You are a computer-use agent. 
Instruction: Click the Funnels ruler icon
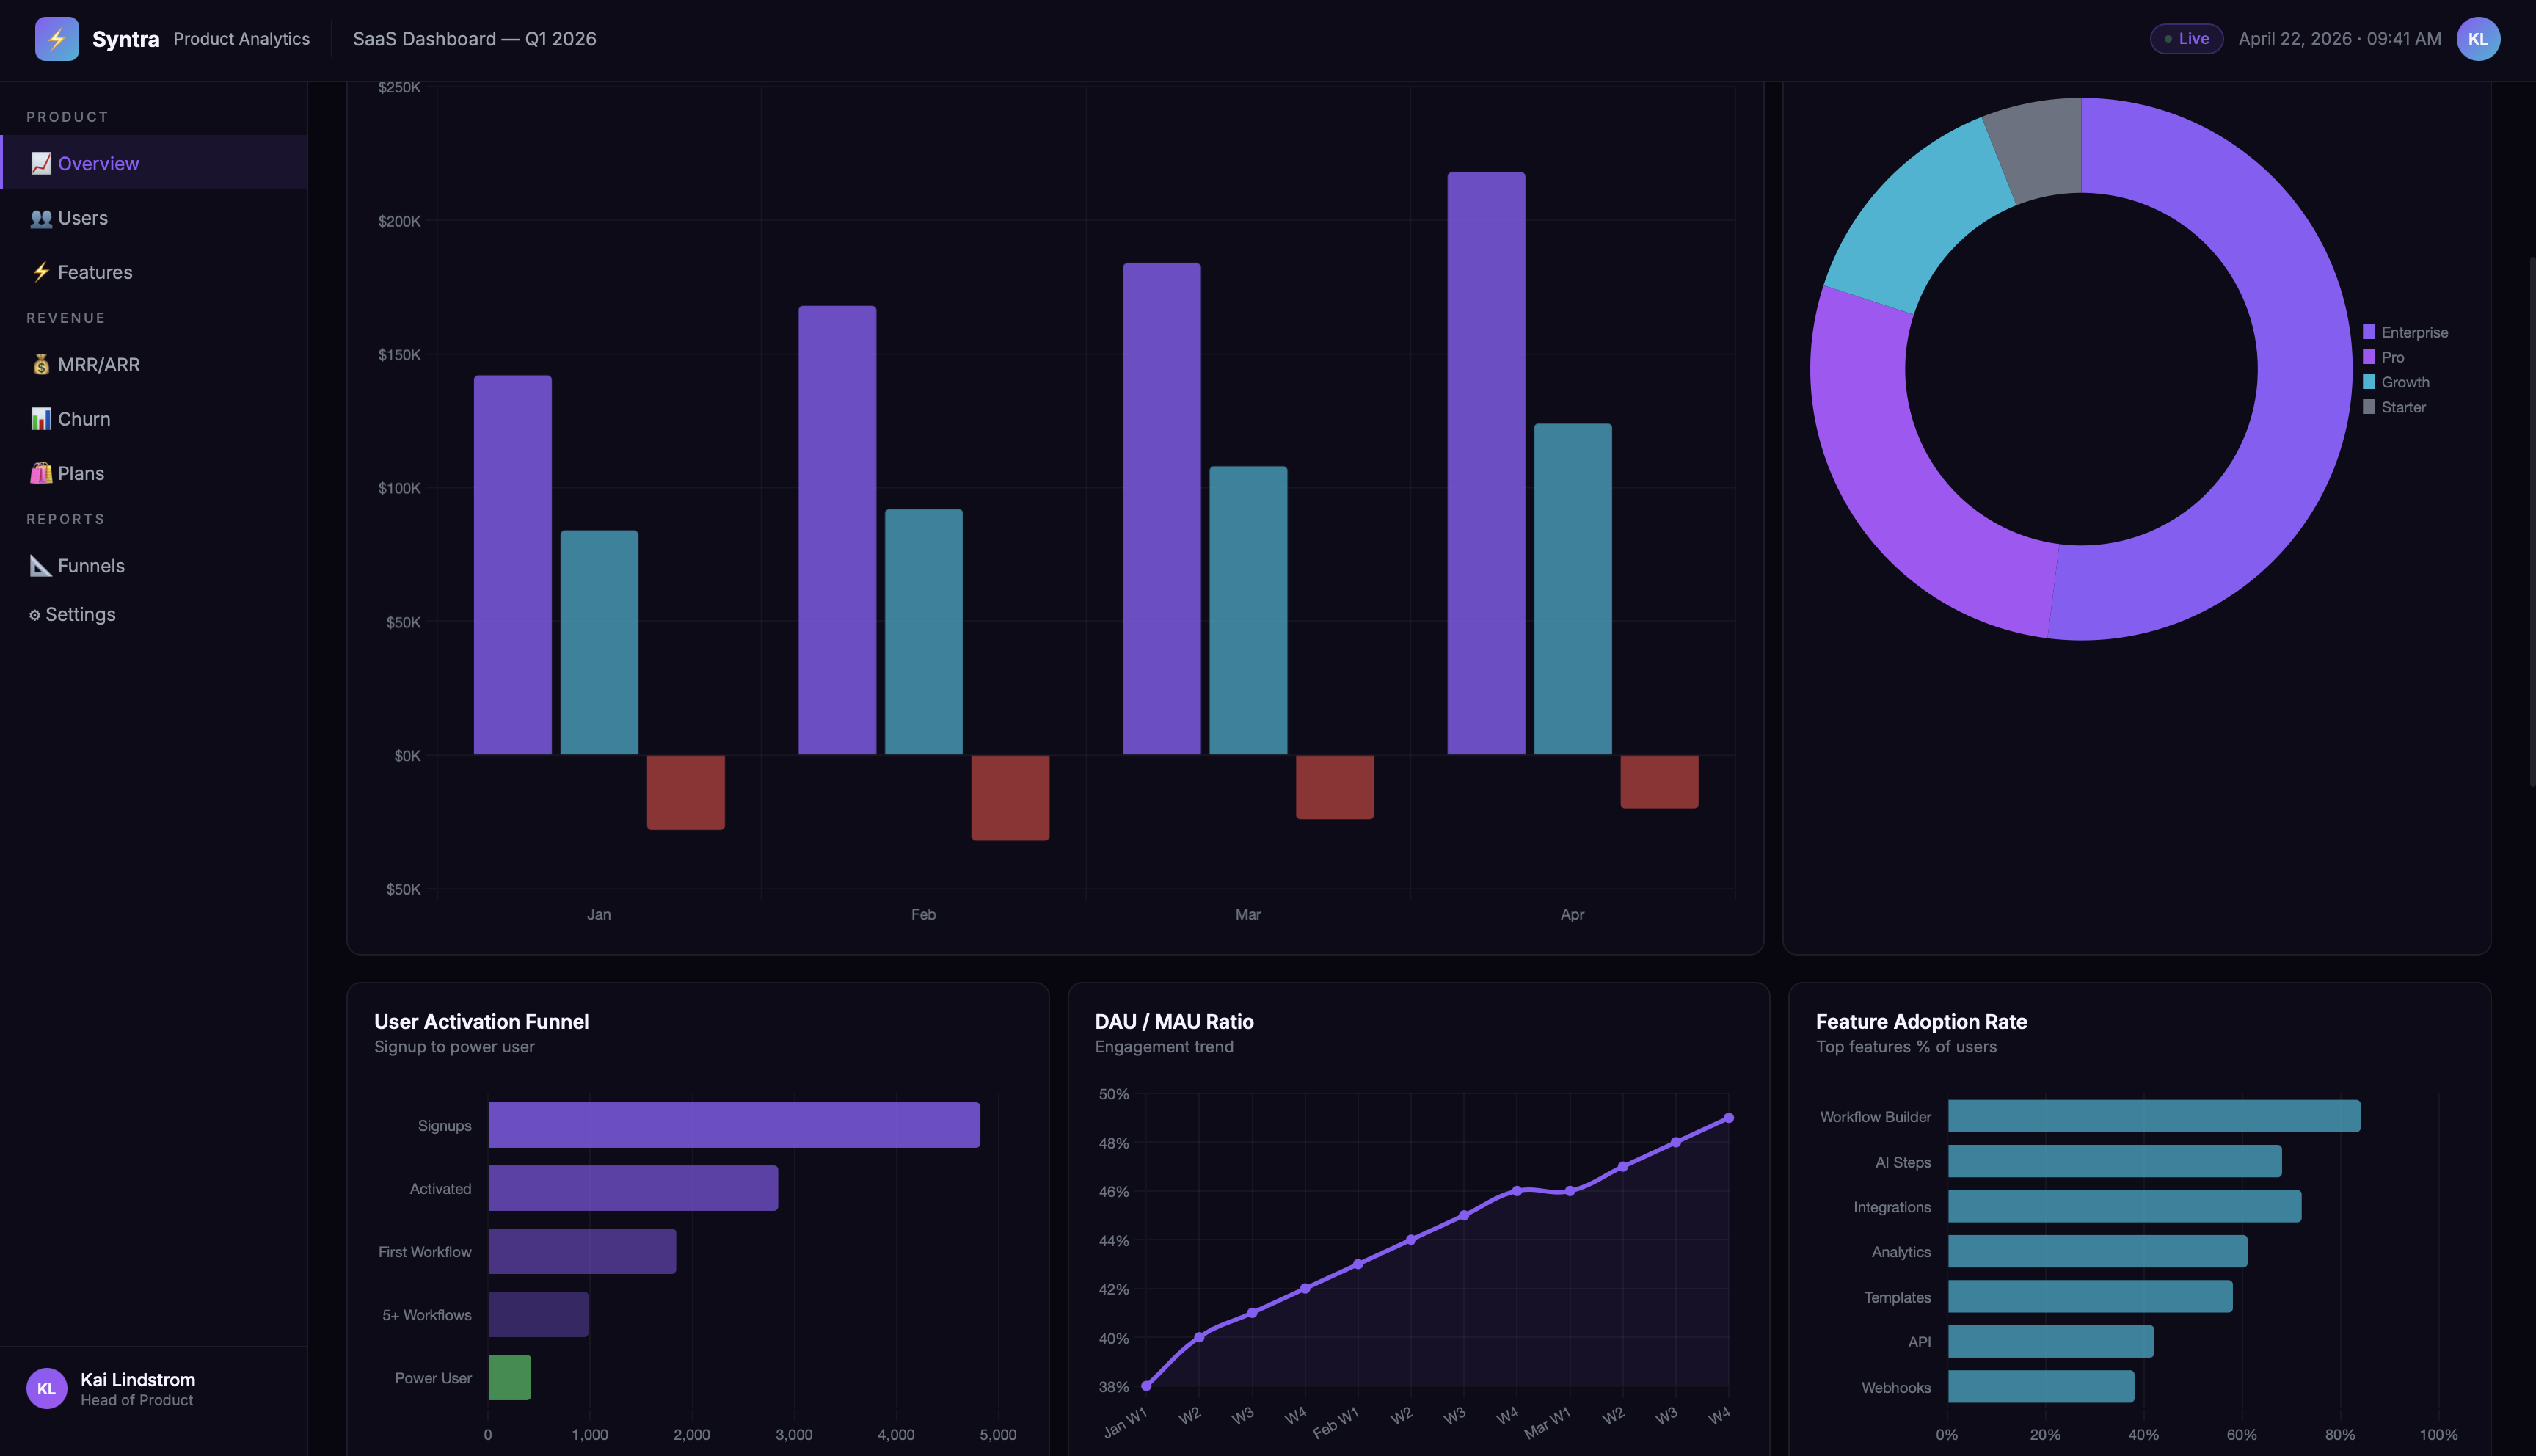pos(41,566)
